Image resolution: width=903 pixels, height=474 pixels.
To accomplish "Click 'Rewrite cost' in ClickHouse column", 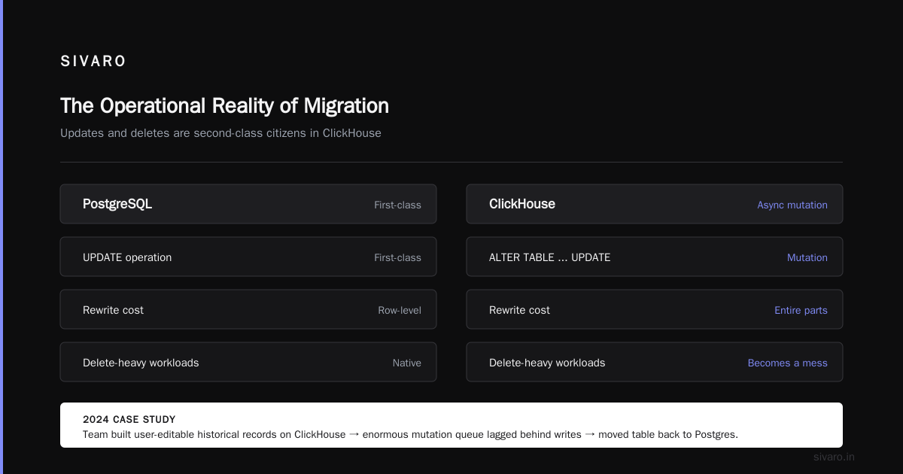I will point(519,310).
